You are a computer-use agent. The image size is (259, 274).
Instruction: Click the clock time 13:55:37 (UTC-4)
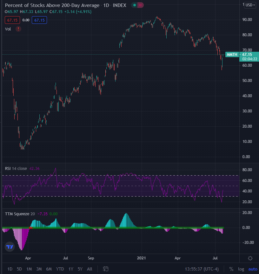tap(202, 269)
